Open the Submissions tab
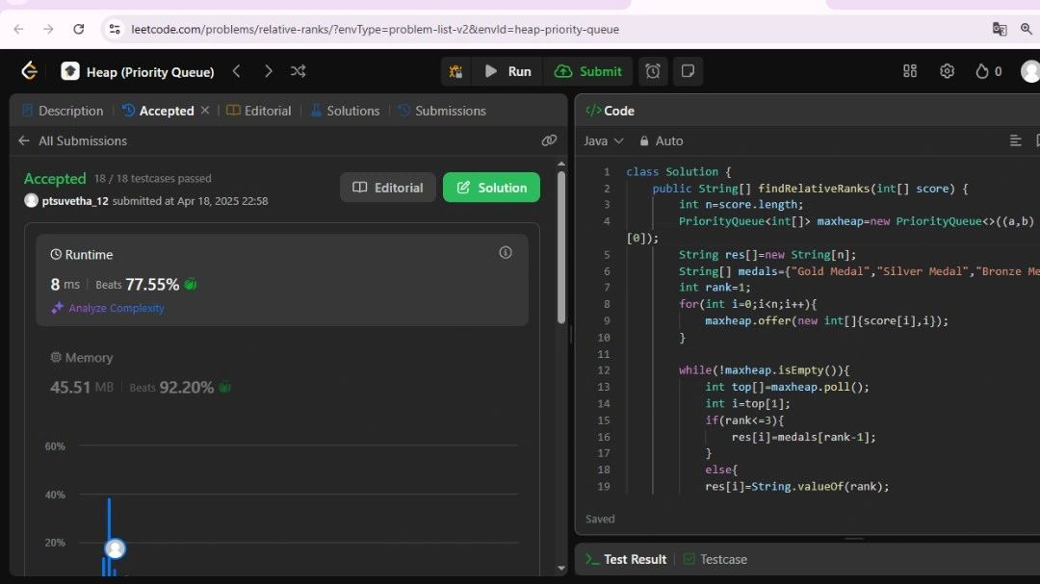The width and height of the screenshot is (1040, 584). point(442,111)
